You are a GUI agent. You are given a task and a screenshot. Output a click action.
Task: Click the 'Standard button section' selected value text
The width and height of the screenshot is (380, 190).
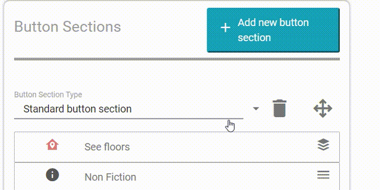(78, 109)
